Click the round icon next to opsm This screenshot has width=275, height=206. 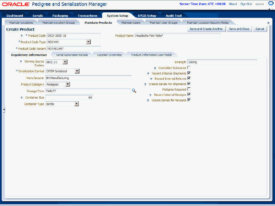[271, 4]
